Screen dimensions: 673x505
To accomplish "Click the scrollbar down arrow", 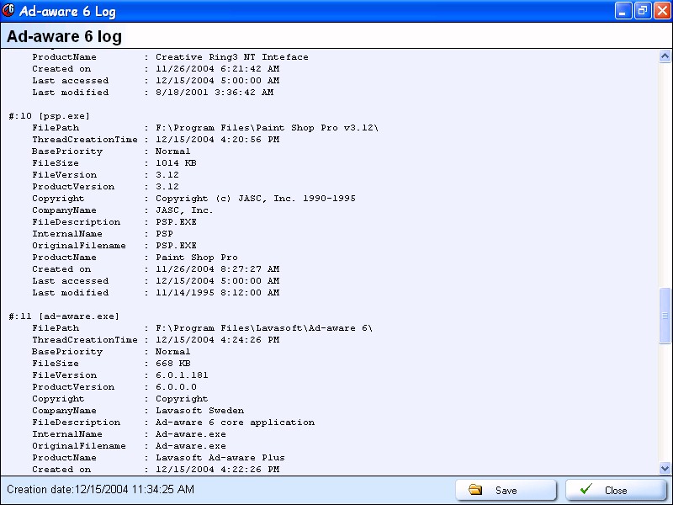I will [665, 468].
